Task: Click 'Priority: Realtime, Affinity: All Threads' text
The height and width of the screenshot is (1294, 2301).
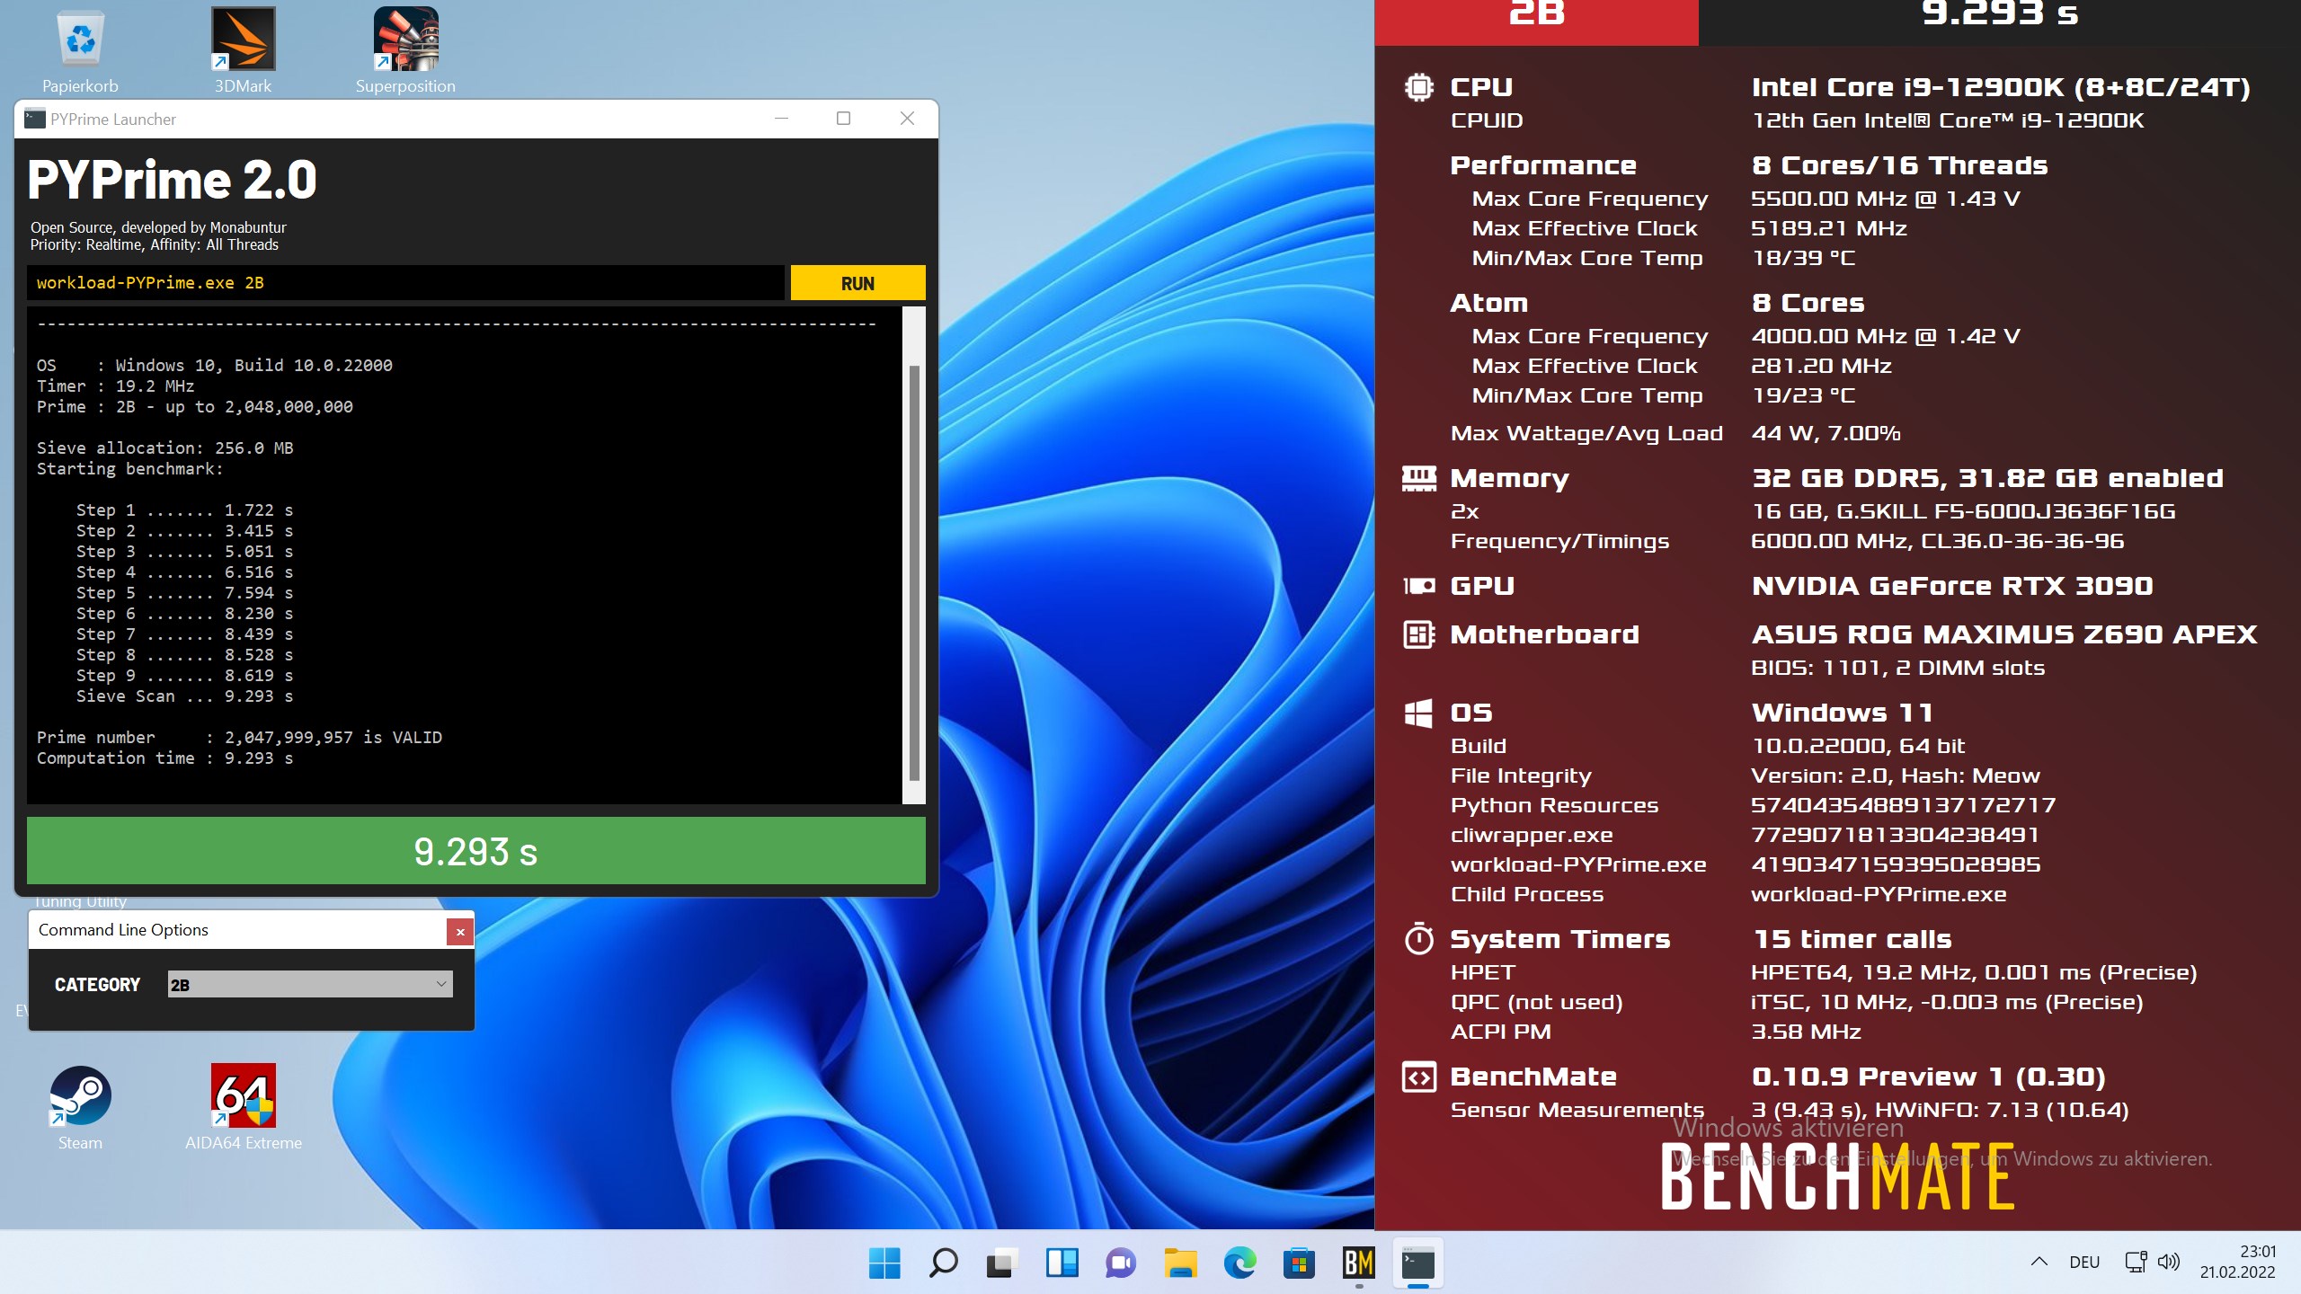Action: [x=155, y=244]
